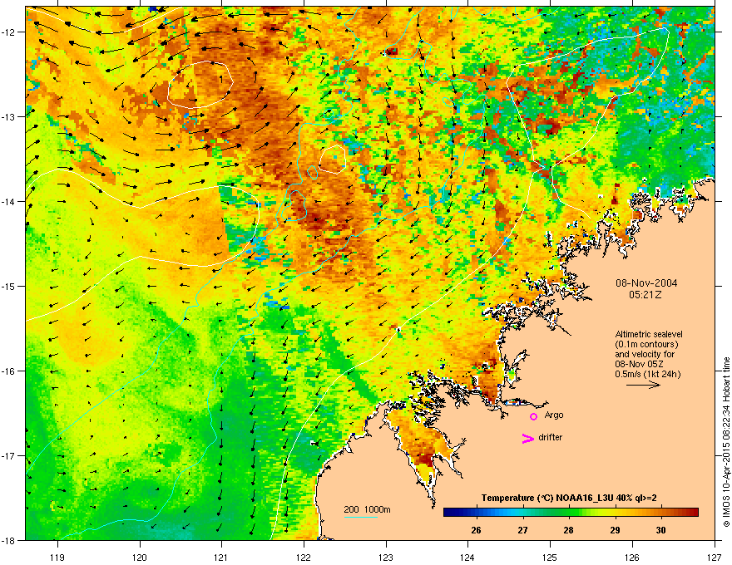Click the 'Altimetric sealevel' legend text

[x=649, y=334]
